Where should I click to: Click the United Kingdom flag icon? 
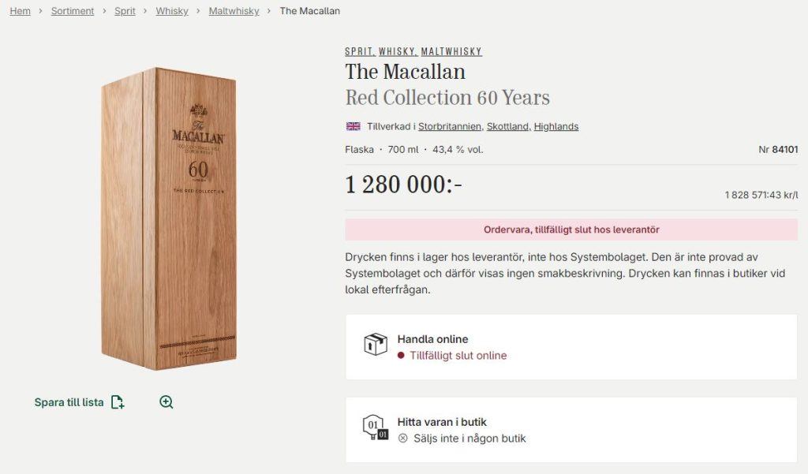point(353,126)
